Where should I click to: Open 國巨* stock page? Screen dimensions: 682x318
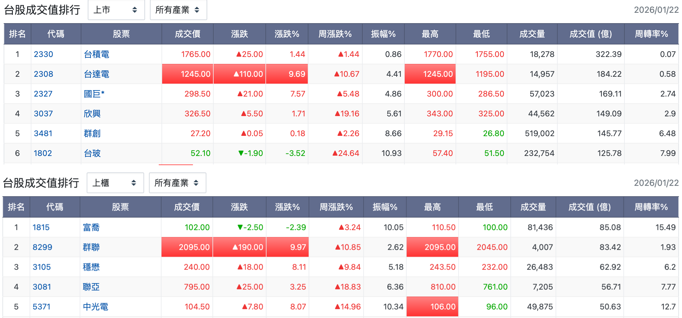(x=94, y=94)
